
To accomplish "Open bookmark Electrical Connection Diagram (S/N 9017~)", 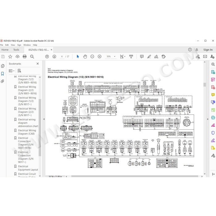I will pos(26,157).
